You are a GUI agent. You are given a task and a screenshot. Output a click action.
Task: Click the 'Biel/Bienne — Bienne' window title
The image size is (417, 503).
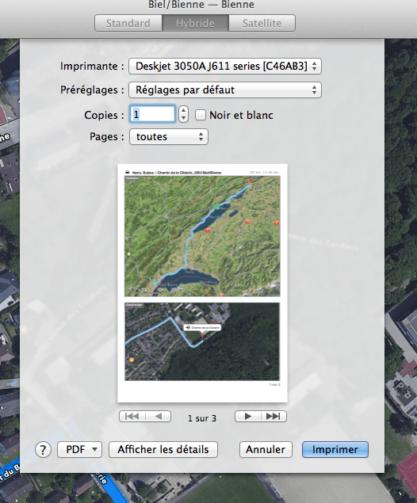pos(201,5)
